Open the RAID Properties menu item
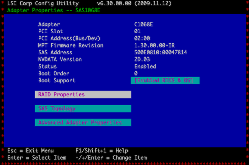The image size is (249, 165). [83, 95]
